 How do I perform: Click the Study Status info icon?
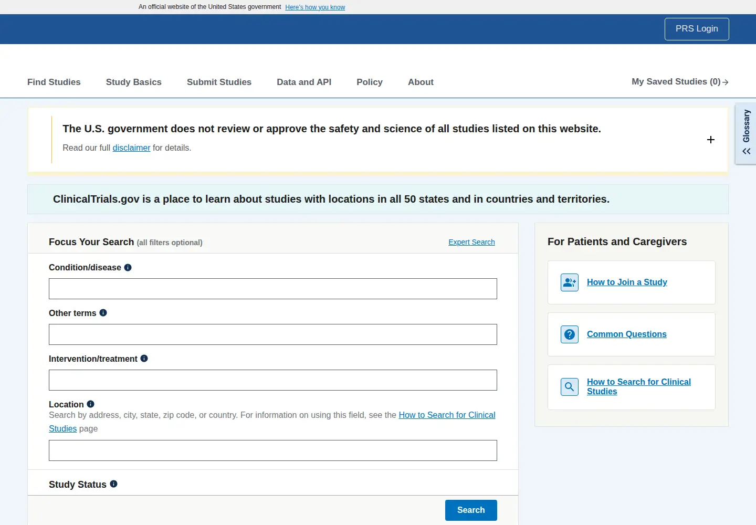[x=113, y=484]
